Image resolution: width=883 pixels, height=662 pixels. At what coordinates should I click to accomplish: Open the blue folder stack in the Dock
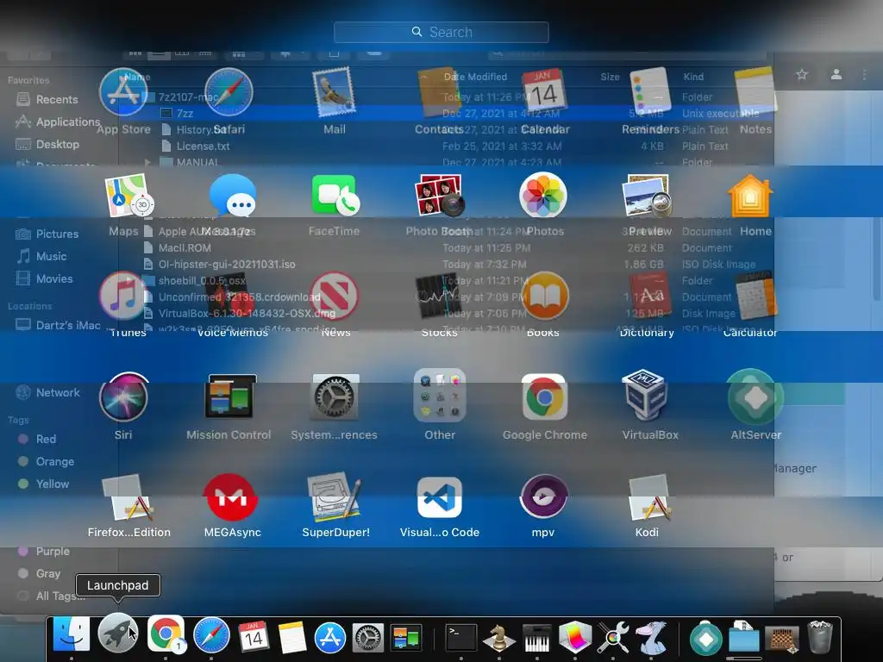point(744,639)
